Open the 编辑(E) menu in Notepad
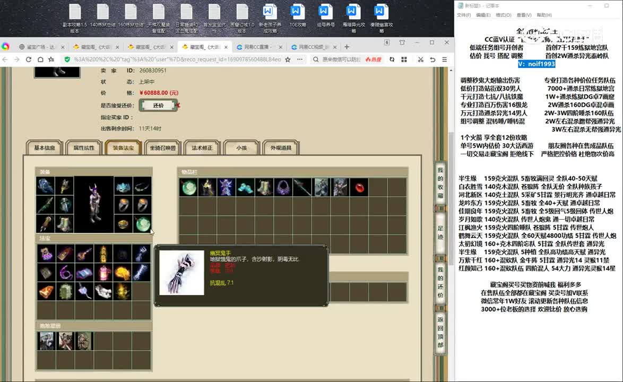The height and width of the screenshot is (382, 623). (x=483, y=15)
